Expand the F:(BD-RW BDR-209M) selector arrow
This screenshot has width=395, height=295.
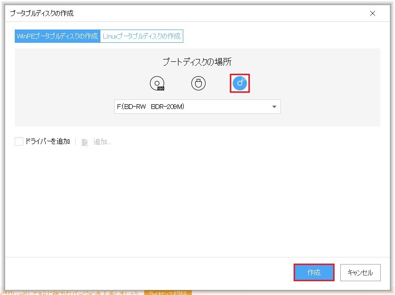point(274,107)
